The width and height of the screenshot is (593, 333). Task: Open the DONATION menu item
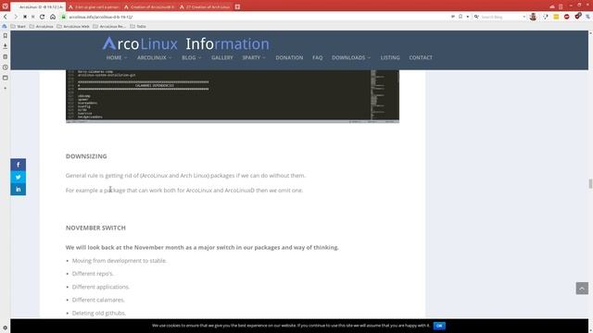(x=289, y=57)
